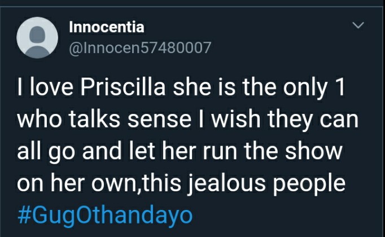Expand the tweet options chevron
This screenshot has height=237, width=385.
tap(358, 25)
